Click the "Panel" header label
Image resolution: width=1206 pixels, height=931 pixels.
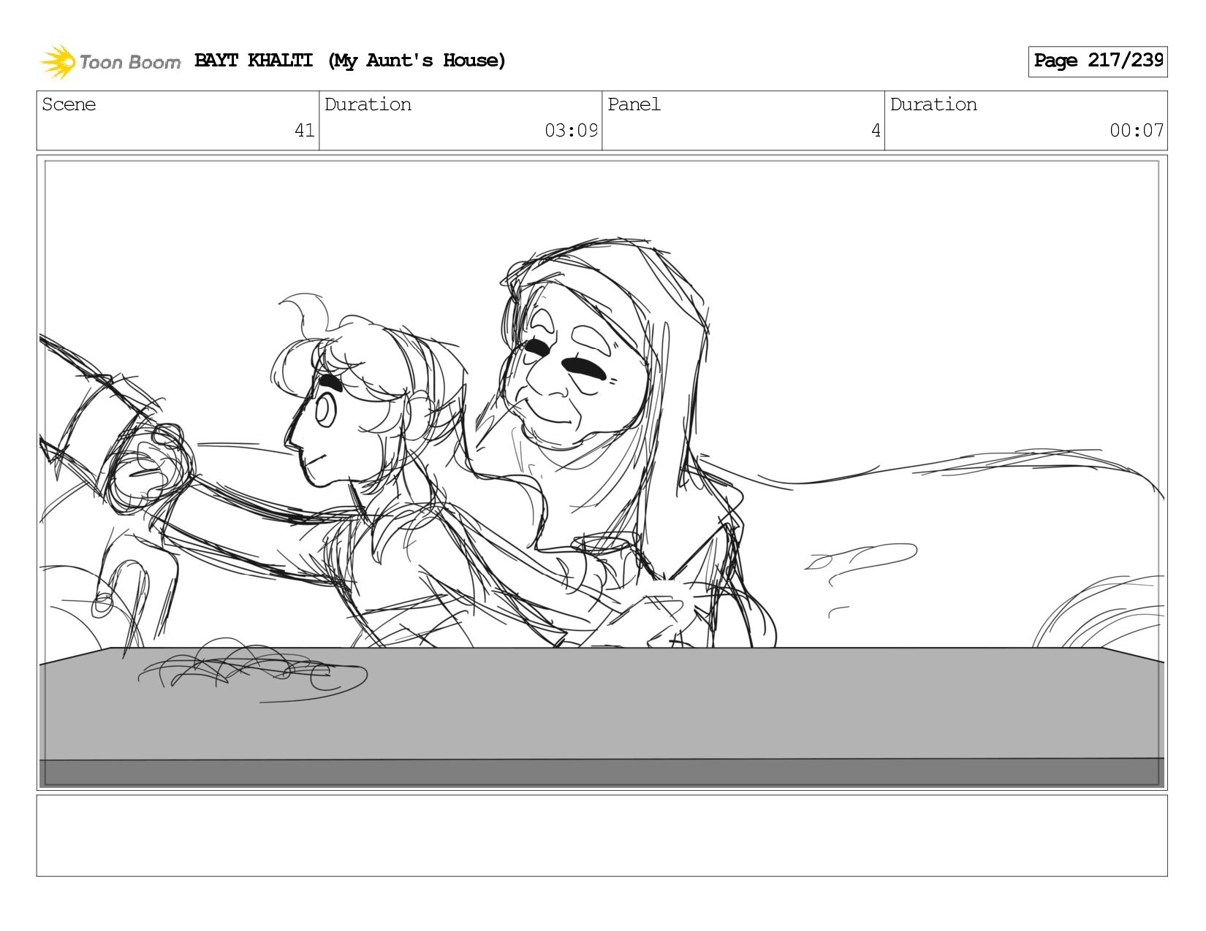(634, 104)
